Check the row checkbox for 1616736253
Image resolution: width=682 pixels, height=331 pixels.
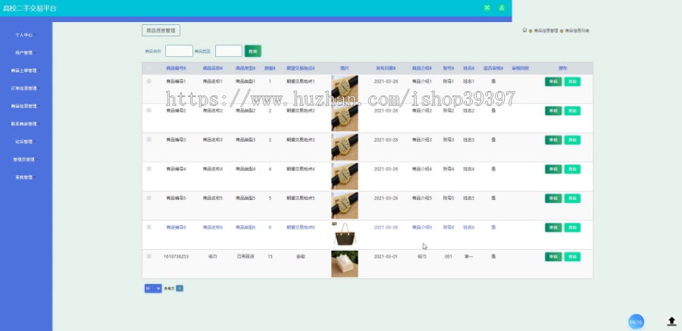pyautogui.click(x=149, y=257)
